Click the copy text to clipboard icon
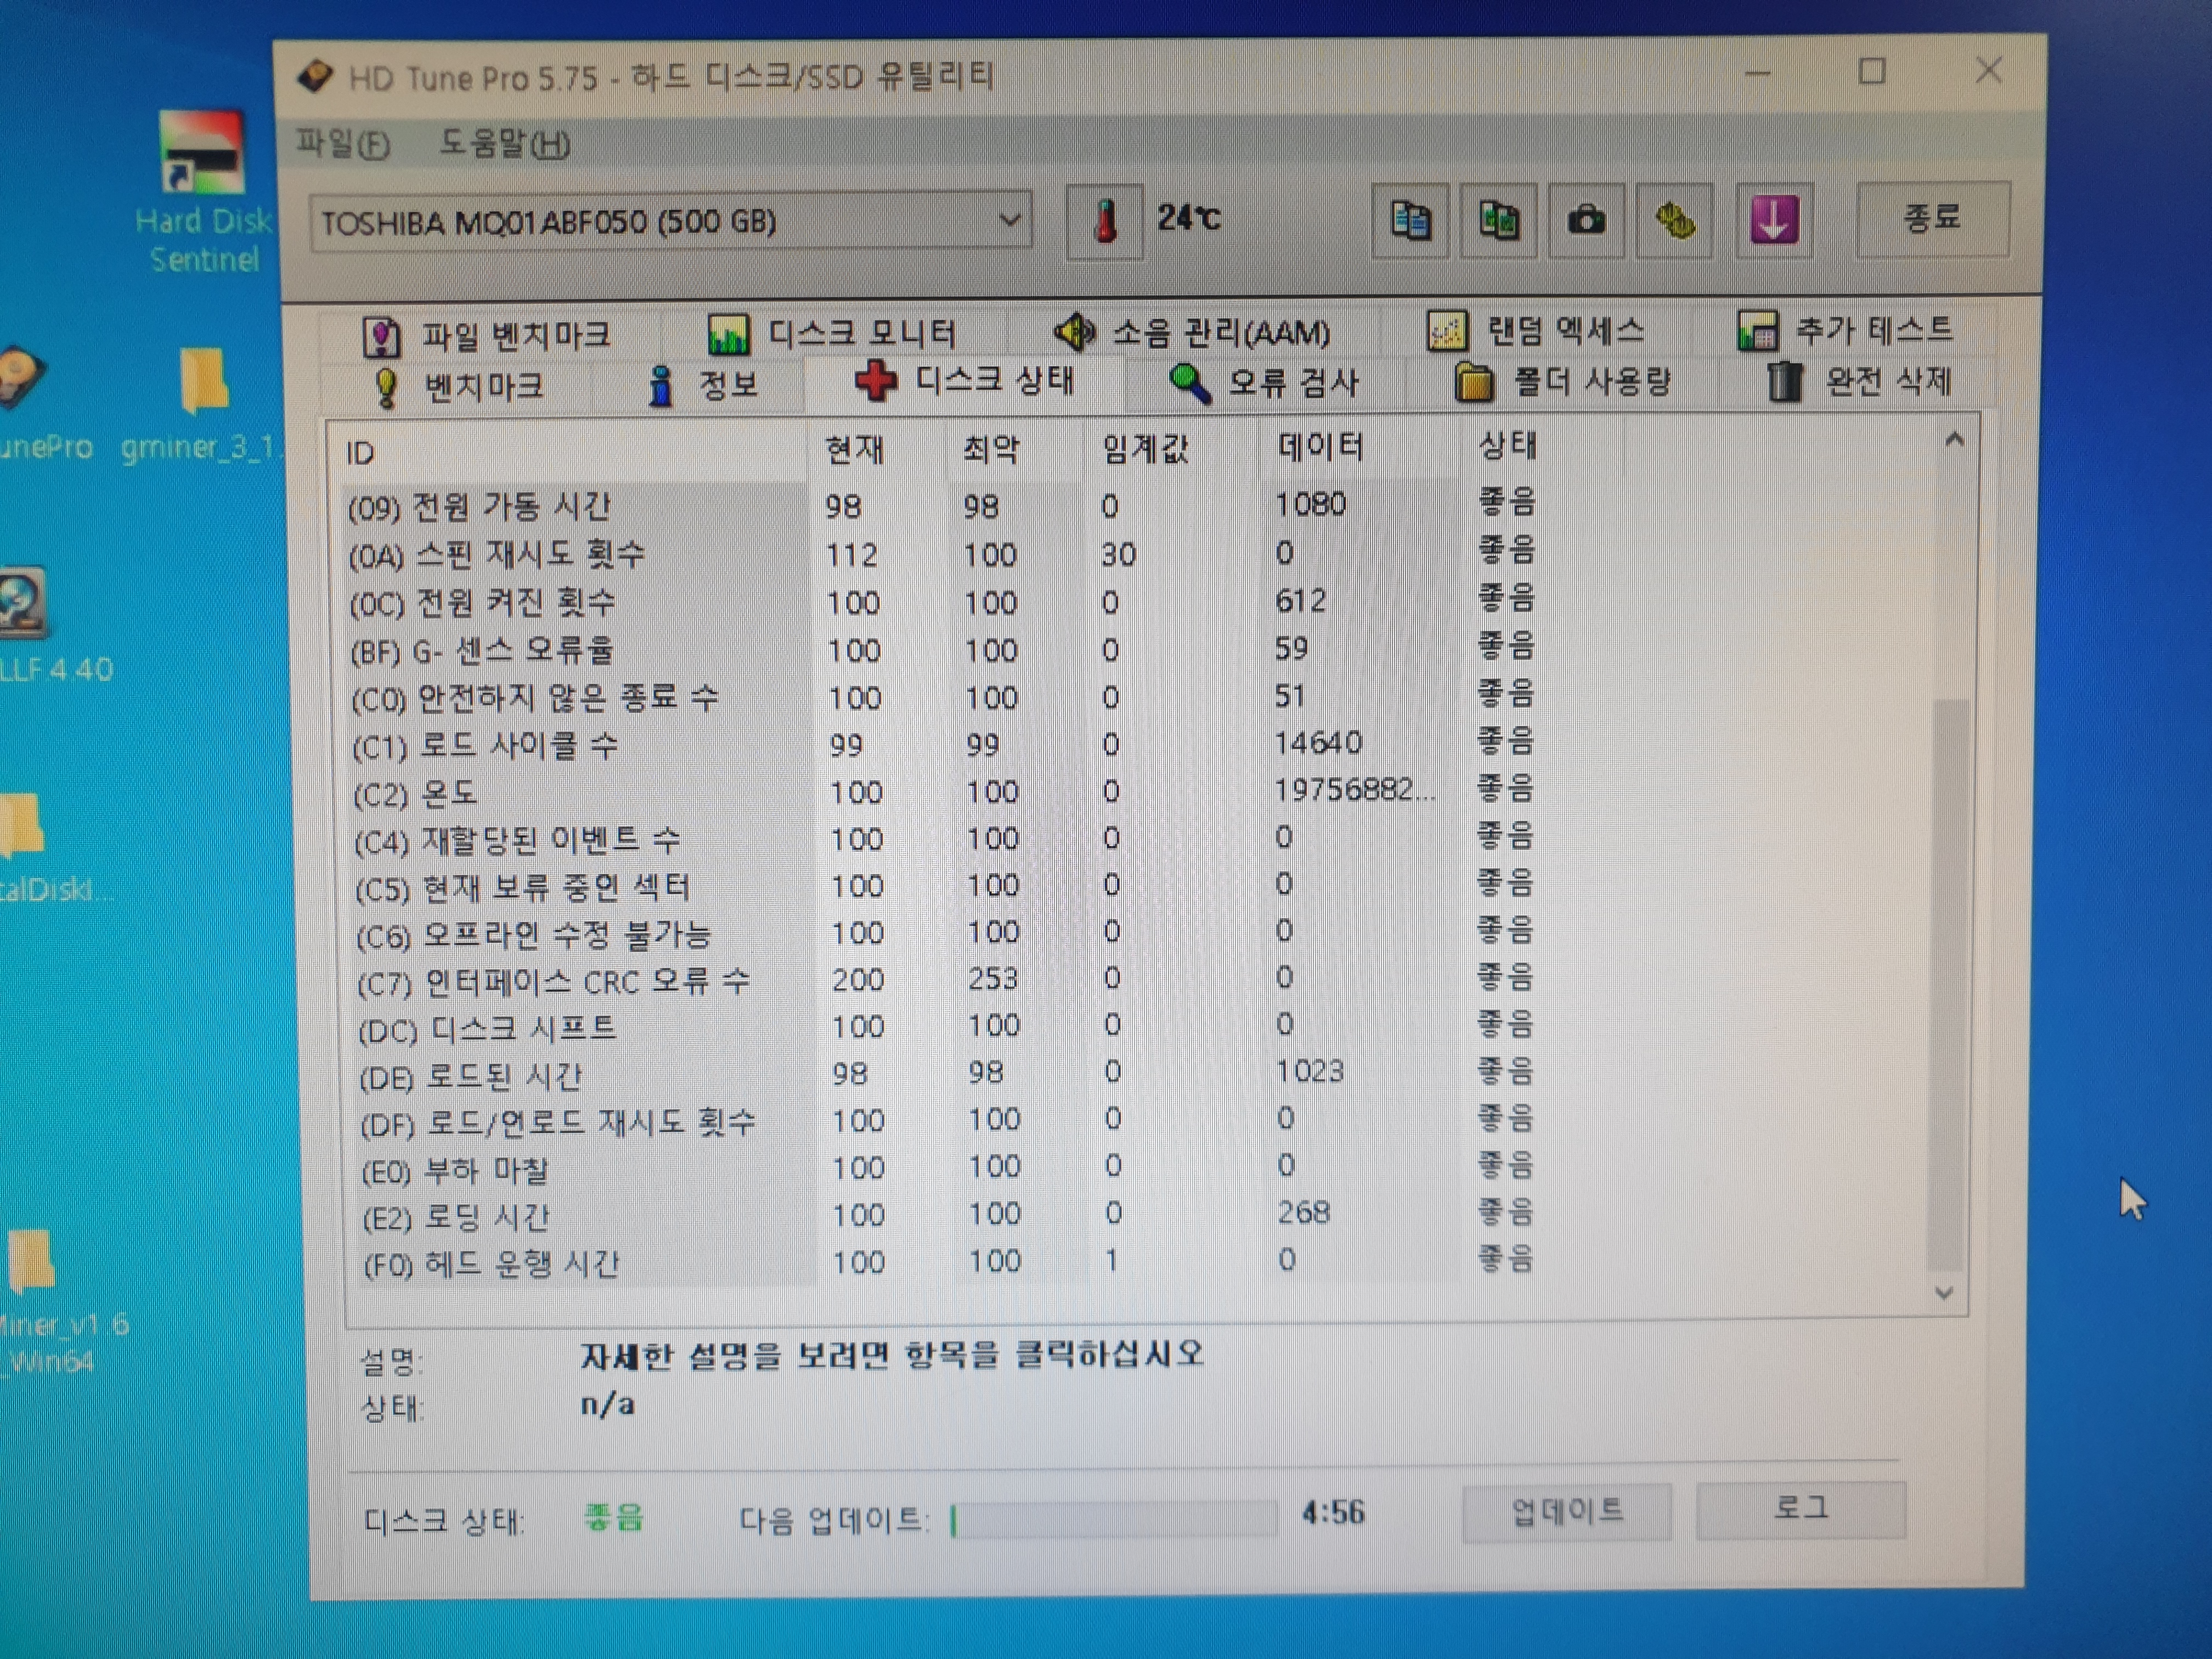Image resolution: width=2212 pixels, height=1659 pixels. coord(1410,221)
